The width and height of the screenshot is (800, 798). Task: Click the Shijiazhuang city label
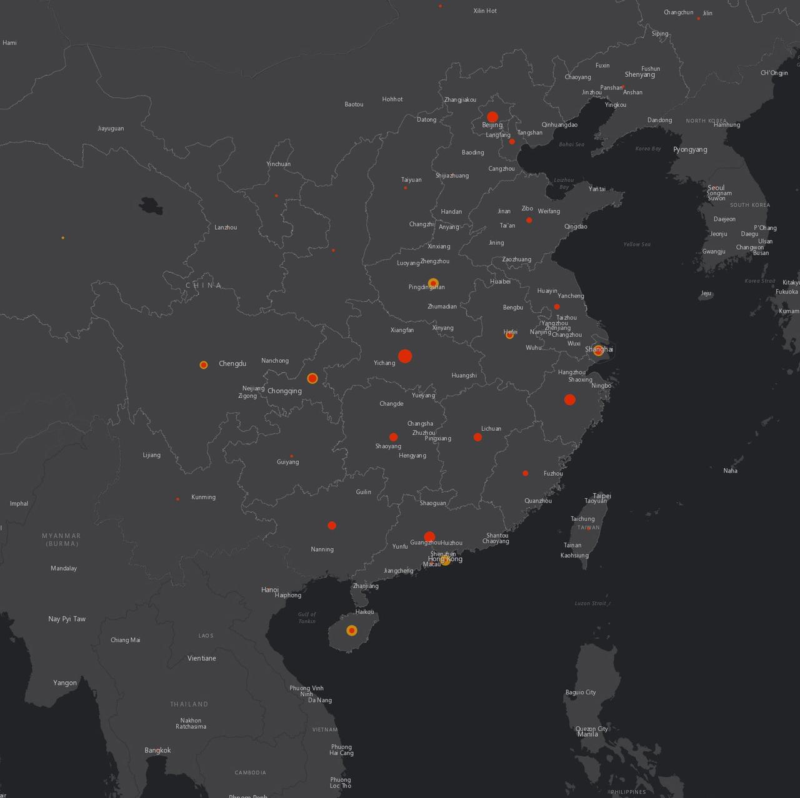tap(452, 175)
